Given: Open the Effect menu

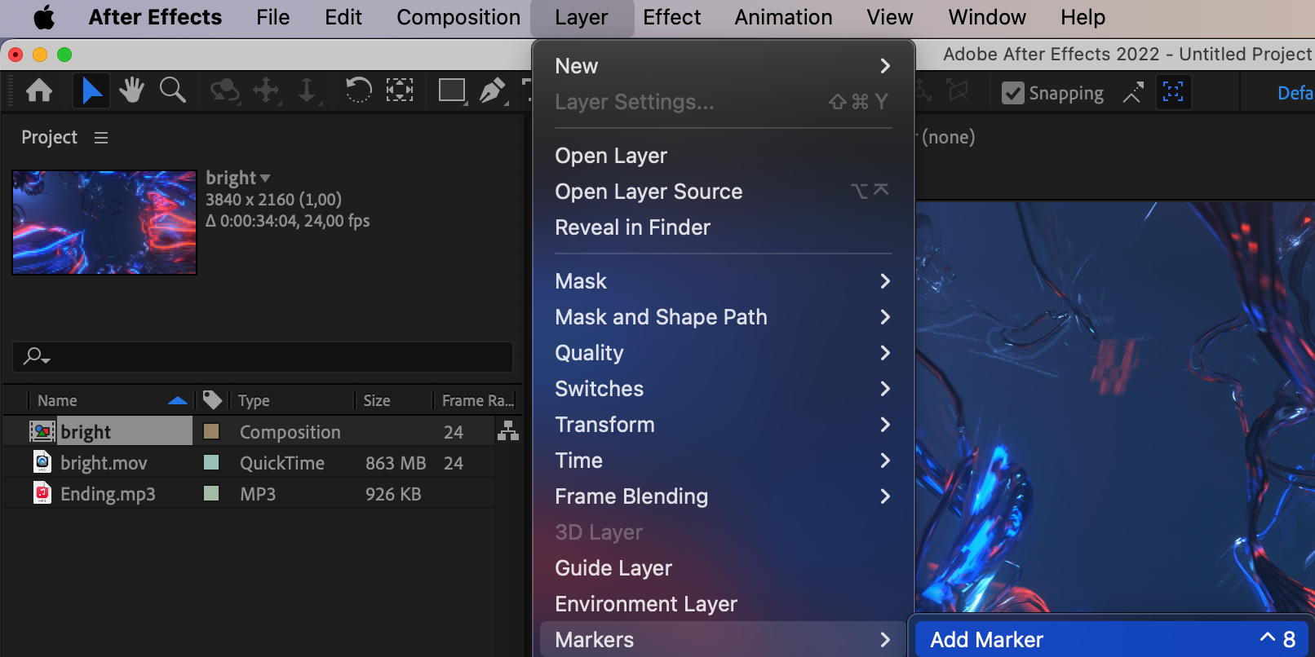Looking at the screenshot, I should coord(672,17).
